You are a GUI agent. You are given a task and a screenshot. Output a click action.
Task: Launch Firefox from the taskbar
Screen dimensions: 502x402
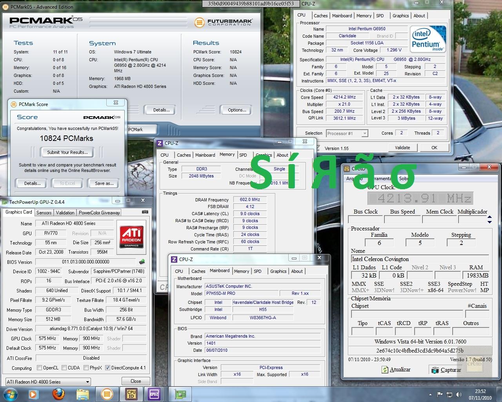[58, 394]
